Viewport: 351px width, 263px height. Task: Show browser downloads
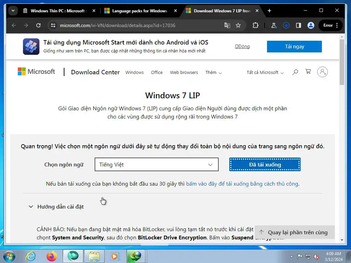coord(286,25)
